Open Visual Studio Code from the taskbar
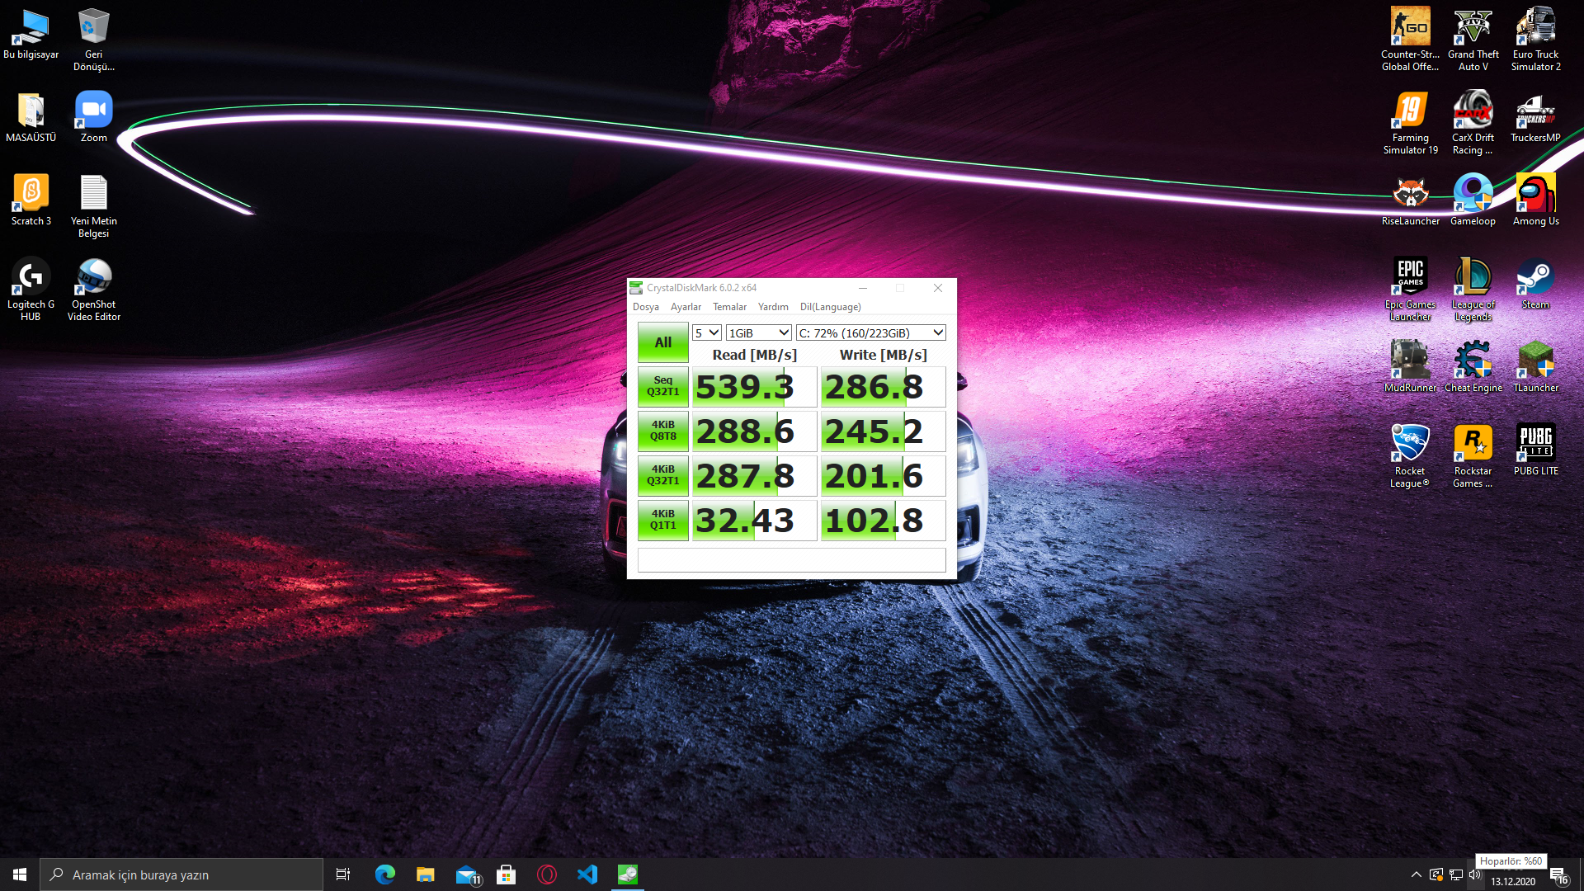The height and width of the screenshot is (891, 1584). pos(587,874)
